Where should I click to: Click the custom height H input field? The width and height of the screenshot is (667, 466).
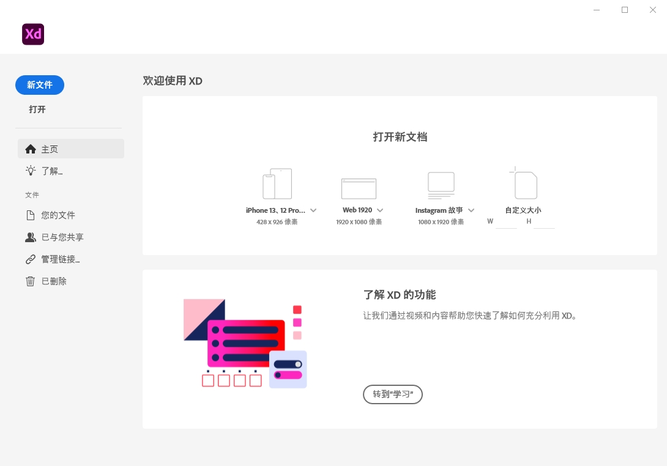coord(544,222)
